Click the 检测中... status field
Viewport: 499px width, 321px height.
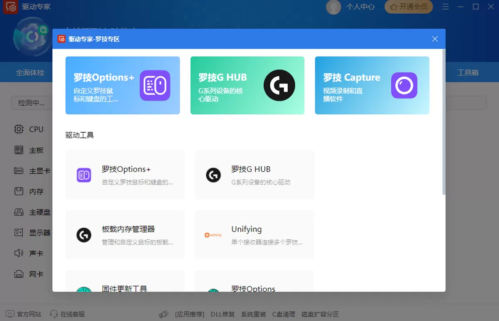pyautogui.click(x=31, y=103)
